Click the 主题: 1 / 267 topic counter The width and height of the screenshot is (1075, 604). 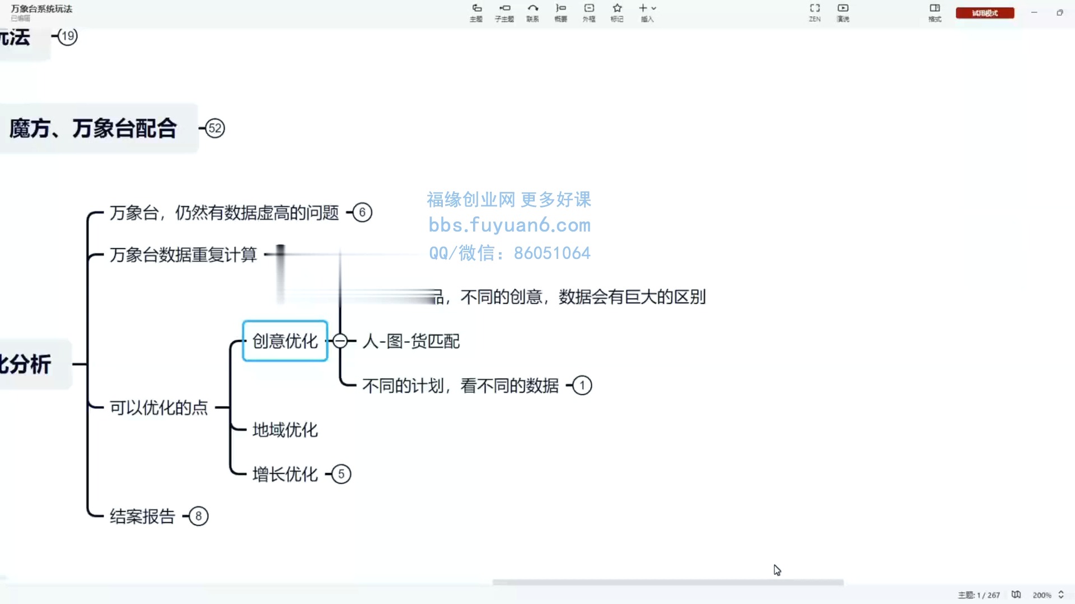click(979, 595)
